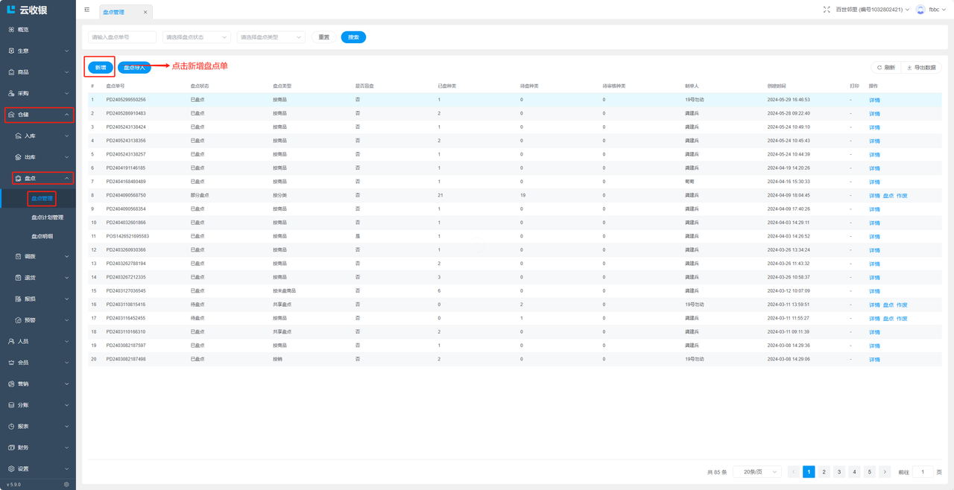Open the 盘点计划管理 menu item
Screen dimensions: 954x490
click(x=47, y=217)
